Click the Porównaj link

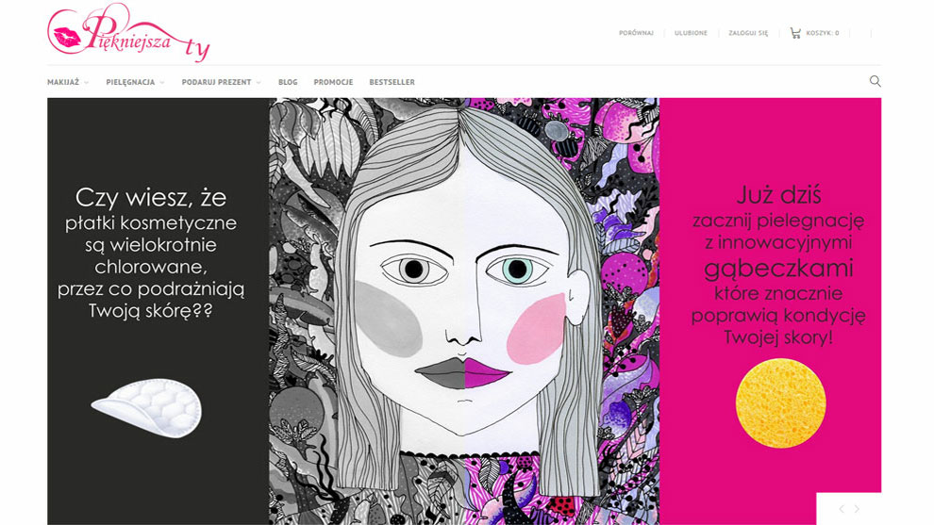(x=636, y=33)
